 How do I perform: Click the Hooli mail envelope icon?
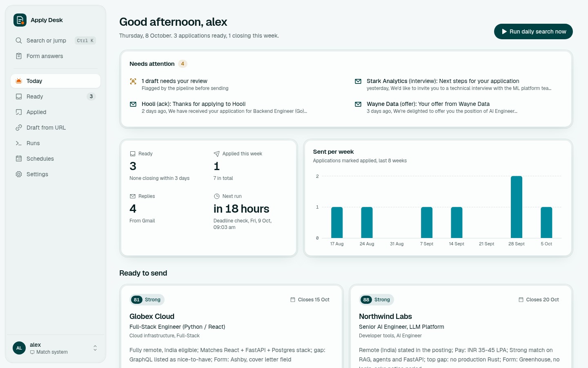(x=133, y=104)
